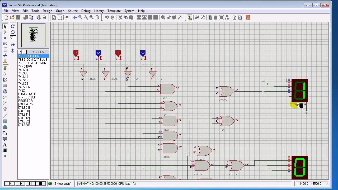Pick parts from libraries magnifier icon
The height and width of the screenshot is (190, 338).
[x=163, y=17]
